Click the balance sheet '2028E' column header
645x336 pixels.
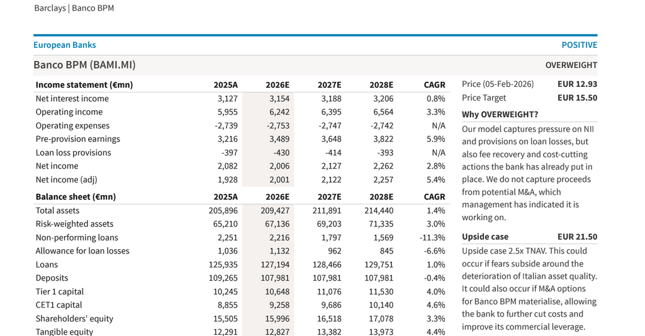(x=381, y=197)
